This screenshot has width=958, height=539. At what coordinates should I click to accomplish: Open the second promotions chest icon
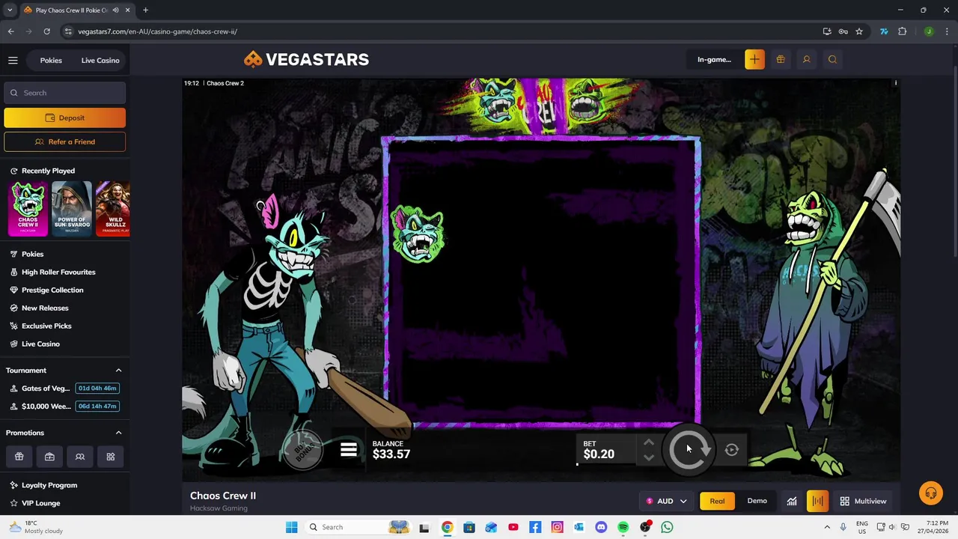49,457
